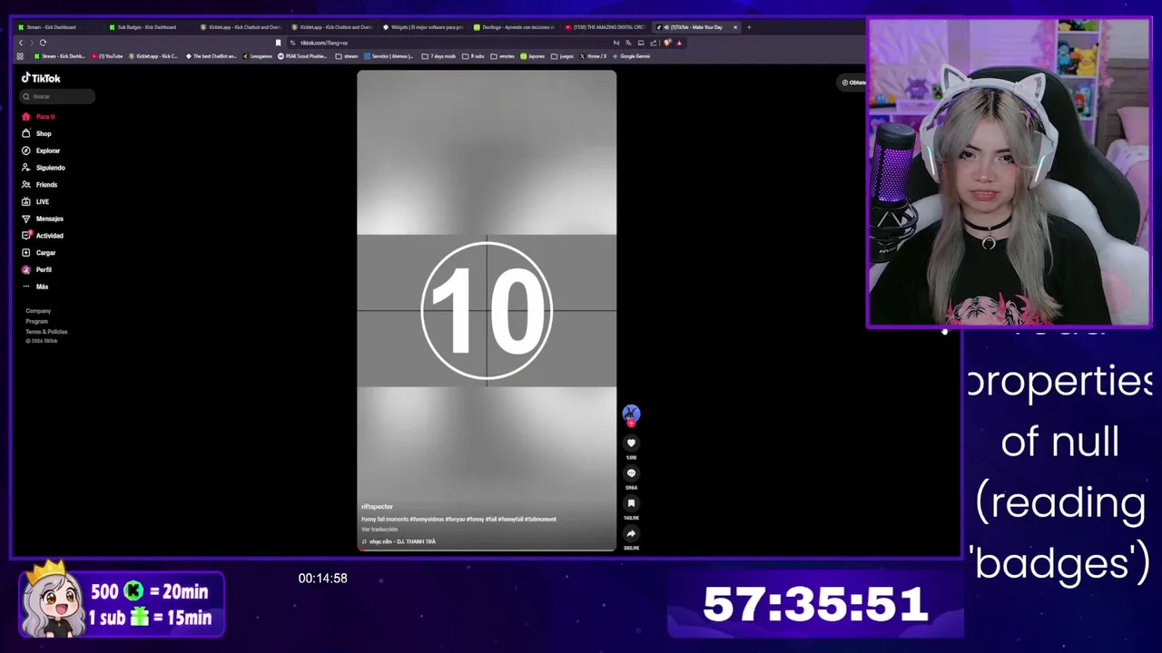
Task: Switch to the Widgets tab
Action: (422, 27)
